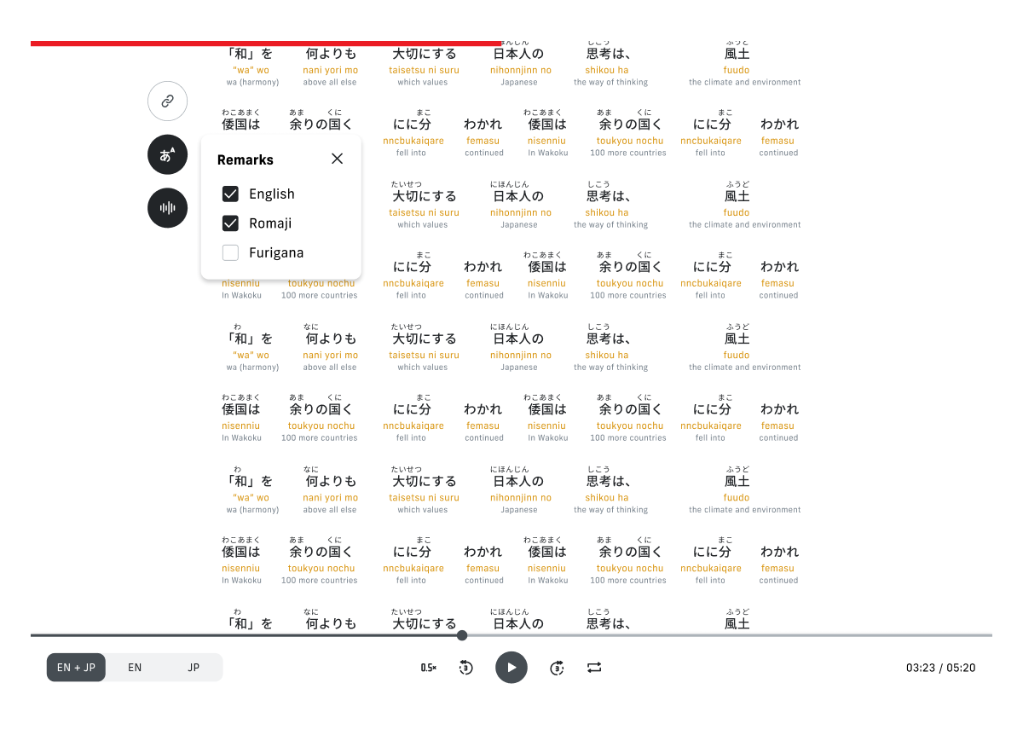
Task: Click the 03:23 / 05:20 time readout
Action: (x=941, y=668)
